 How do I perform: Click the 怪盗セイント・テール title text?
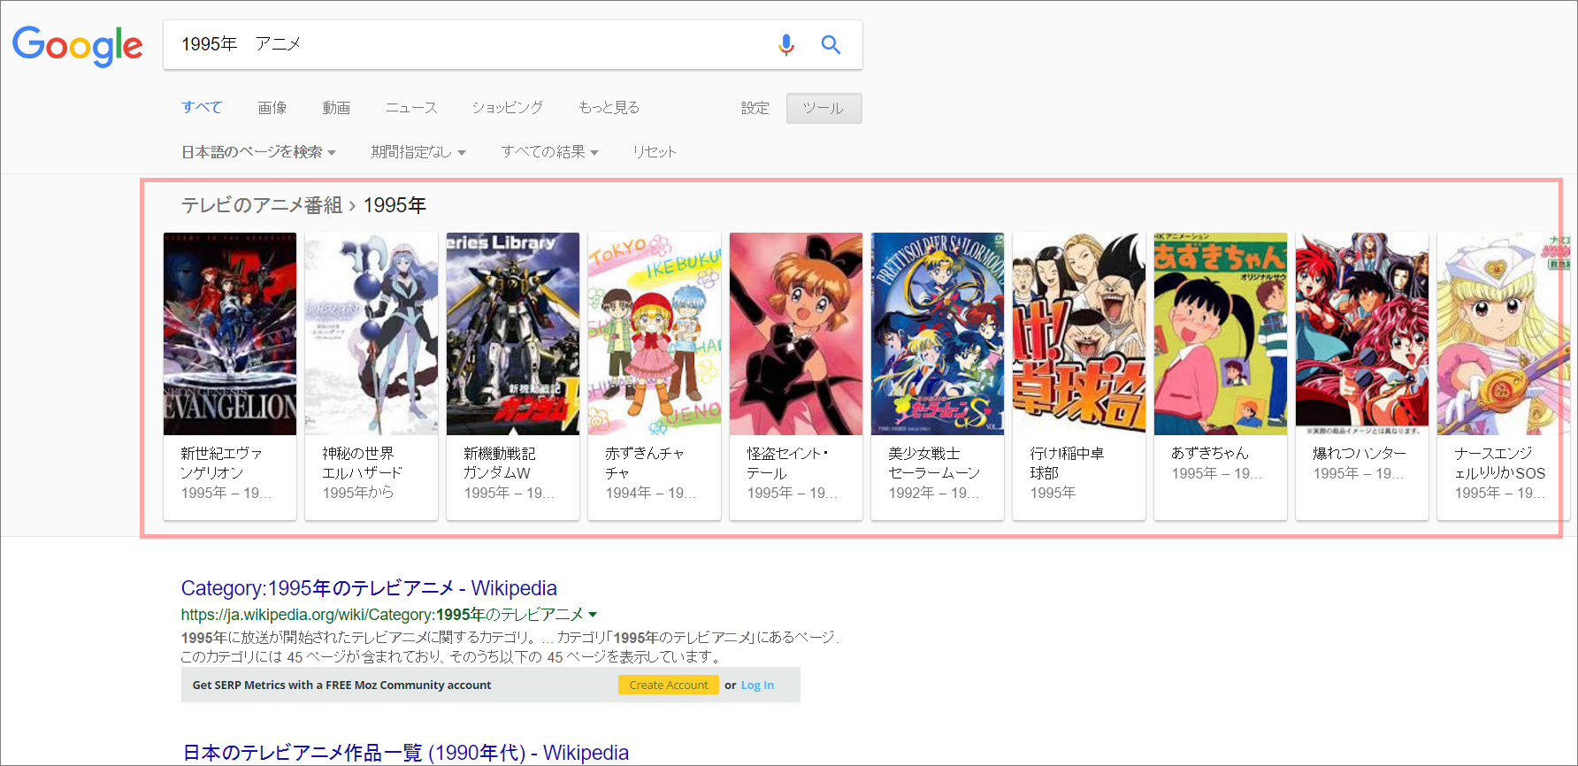tap(787, 463)
